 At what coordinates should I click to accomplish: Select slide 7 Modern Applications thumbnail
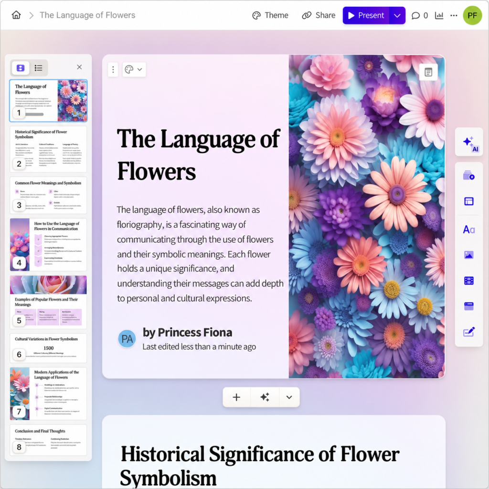click(x=48, y=393)
